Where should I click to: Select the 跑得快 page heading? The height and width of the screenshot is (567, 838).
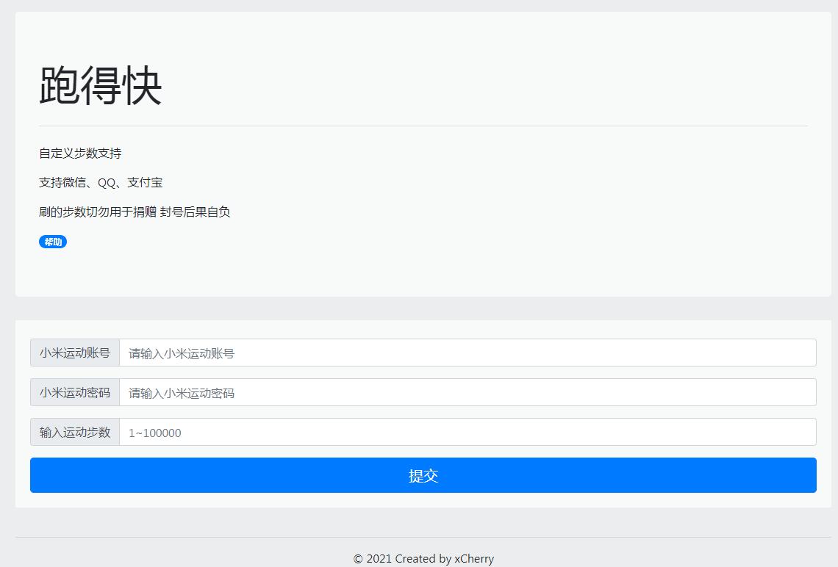coord(101,86)
